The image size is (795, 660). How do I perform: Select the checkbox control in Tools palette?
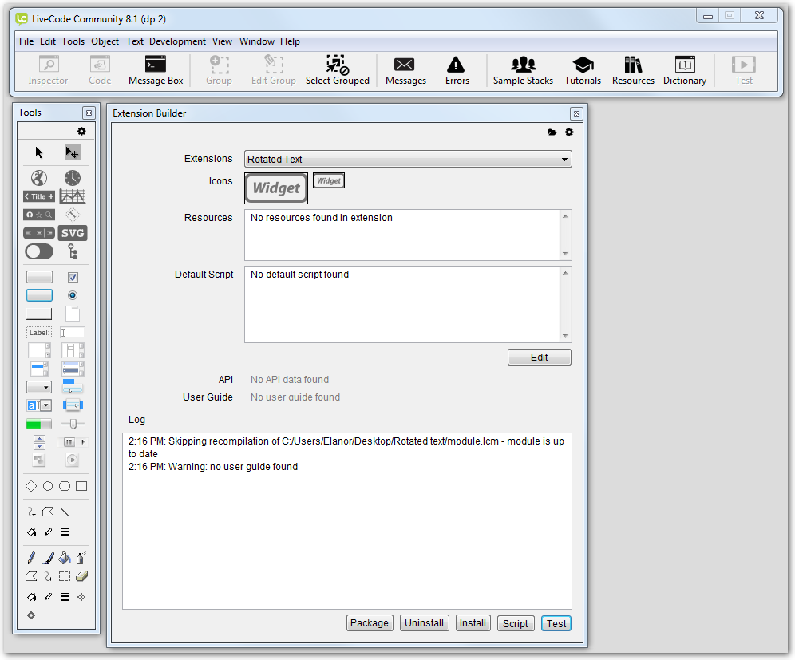click(x=73, y=277)
